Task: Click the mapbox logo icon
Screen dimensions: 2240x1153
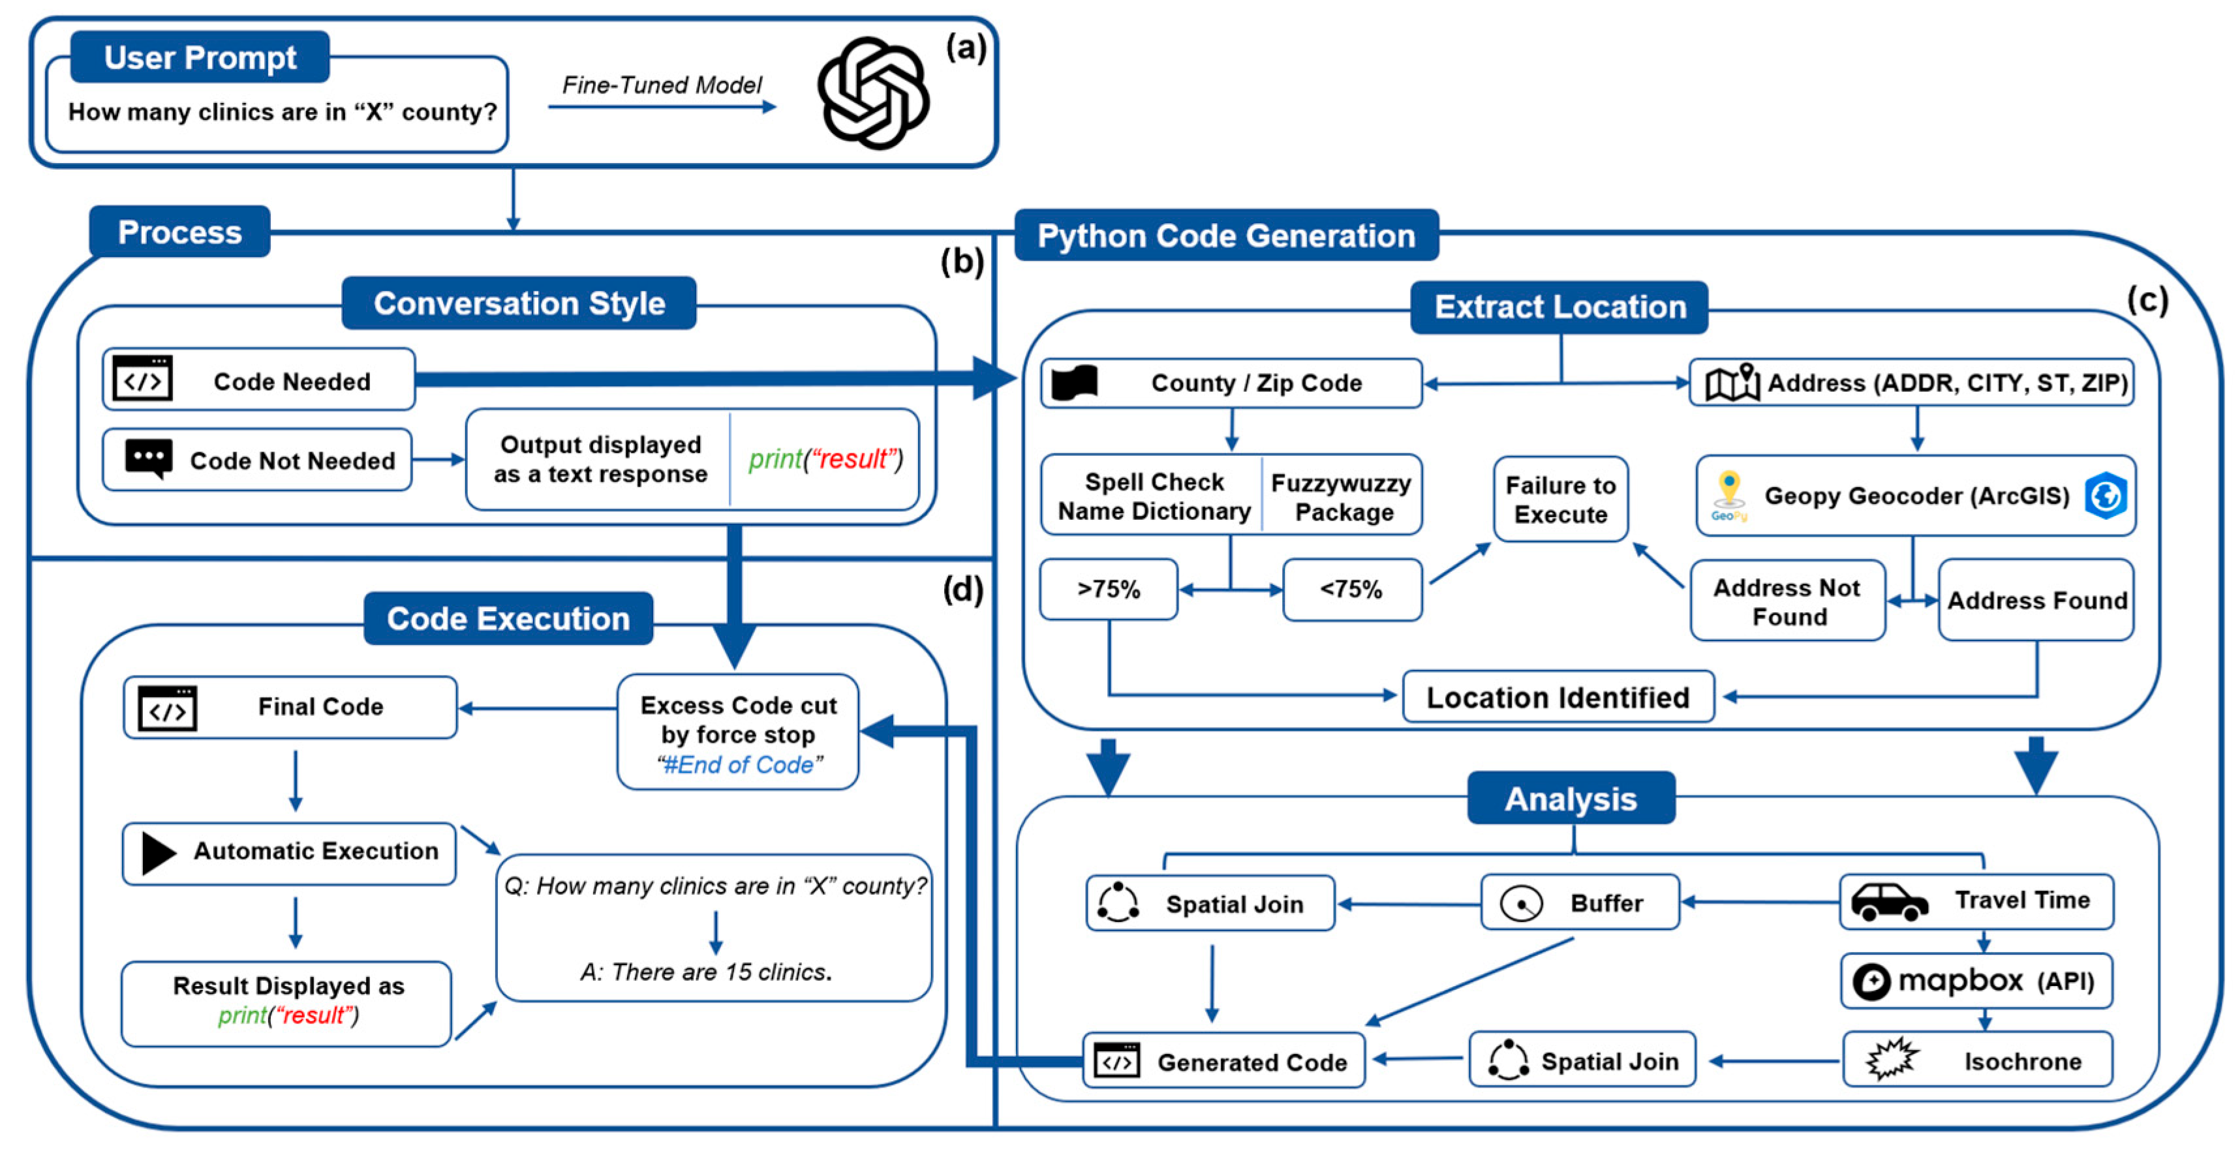Action: [1871, 982]
